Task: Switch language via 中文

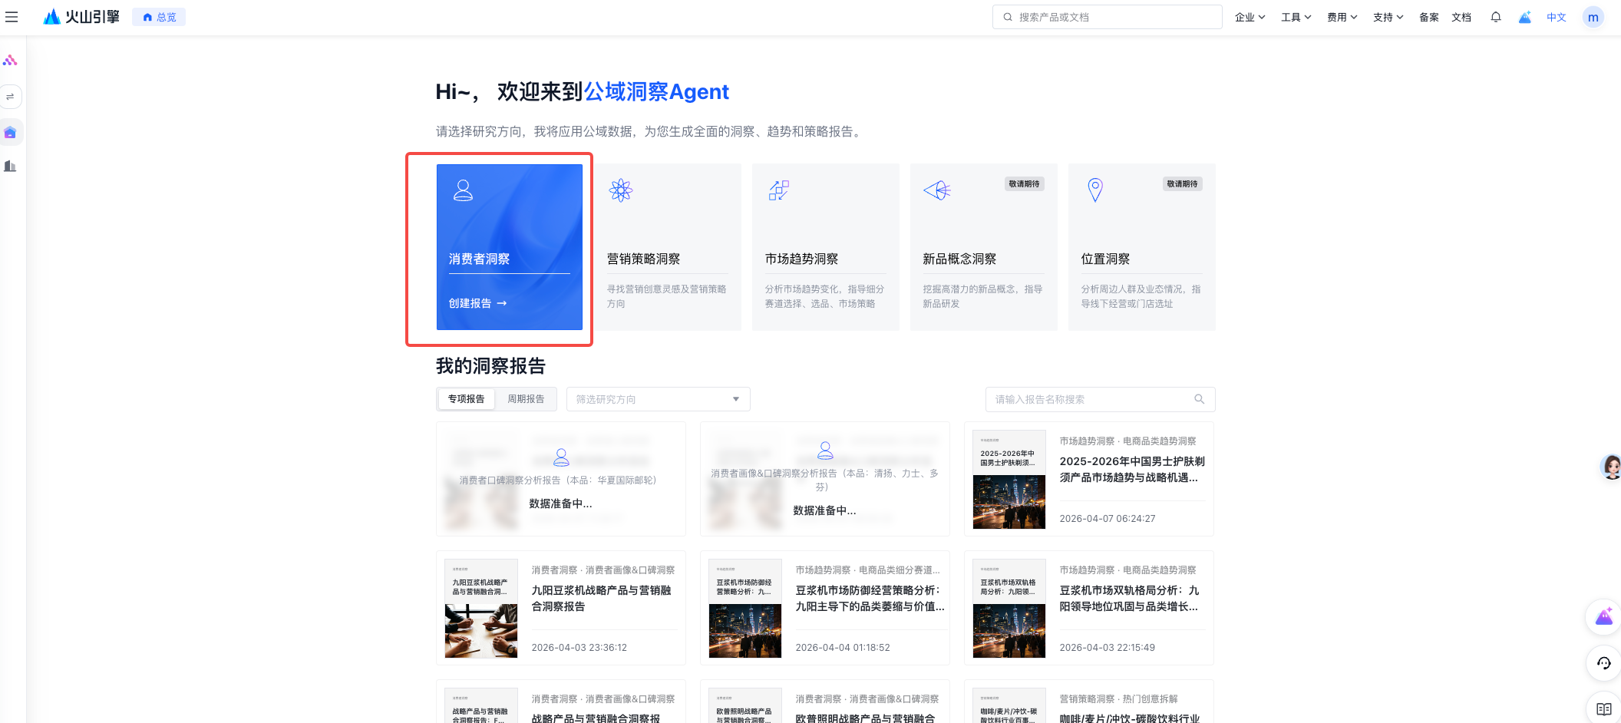Action: [x=1556, y=17]
